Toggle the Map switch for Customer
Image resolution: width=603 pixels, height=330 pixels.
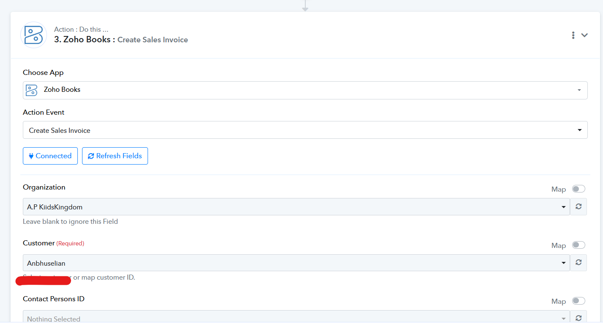click(578, 245)
